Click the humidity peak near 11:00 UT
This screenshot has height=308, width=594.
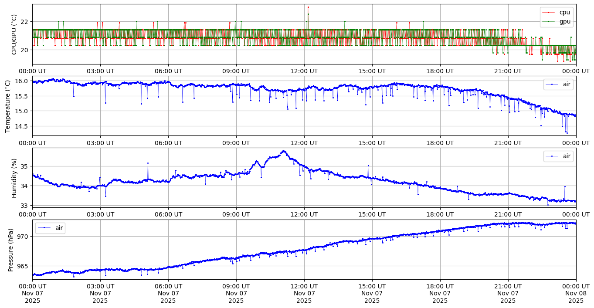[284, 151]
